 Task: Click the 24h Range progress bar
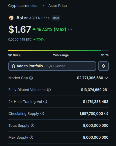(59, 50)
